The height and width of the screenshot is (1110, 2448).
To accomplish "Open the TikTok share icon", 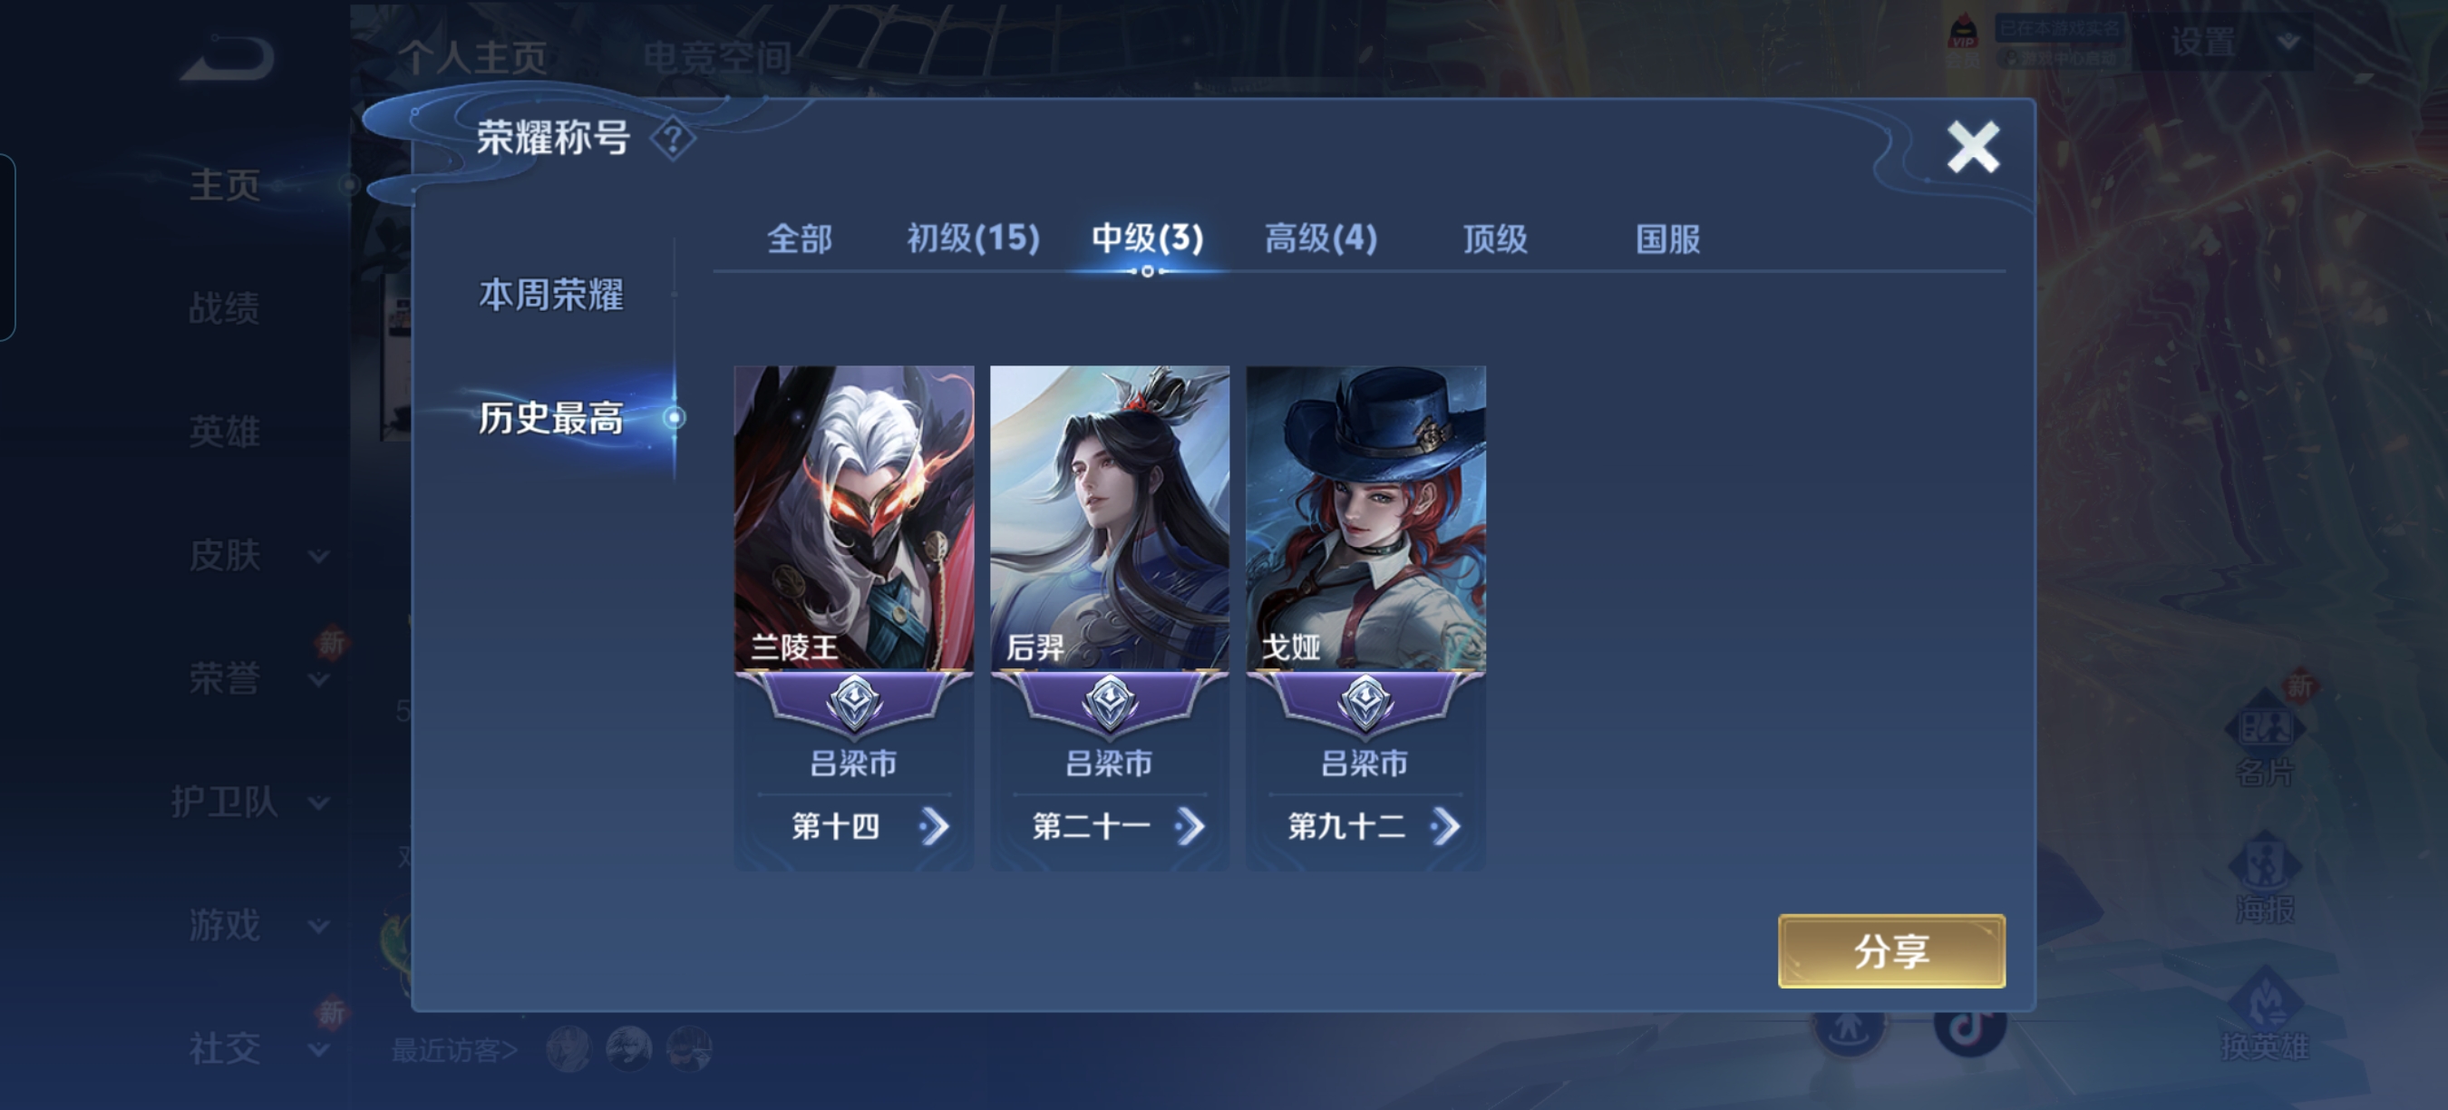I will (x=1969, y=1027).
